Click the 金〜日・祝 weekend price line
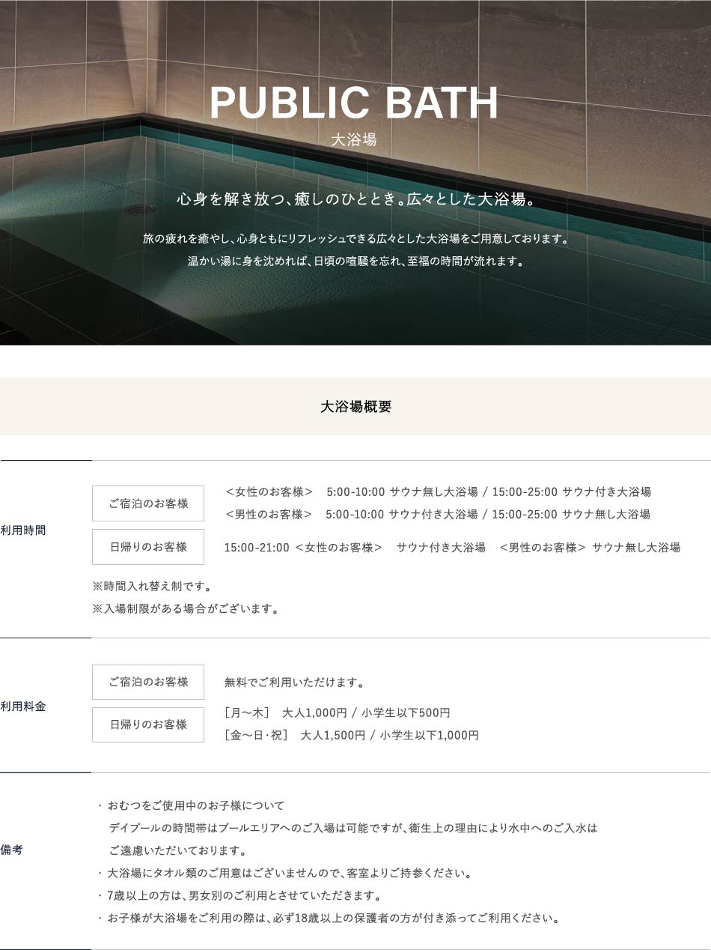Image resolution: width=711 pixels, height=950 pixels. pyautogui.click(x=352, y=736)
